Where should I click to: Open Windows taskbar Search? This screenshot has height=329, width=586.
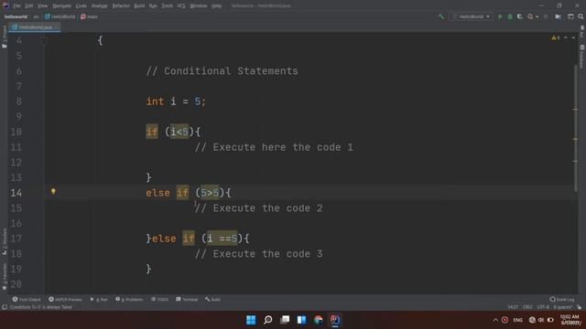tap(267, 320)
